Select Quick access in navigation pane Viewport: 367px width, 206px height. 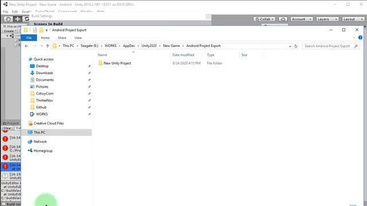point(44,59)
